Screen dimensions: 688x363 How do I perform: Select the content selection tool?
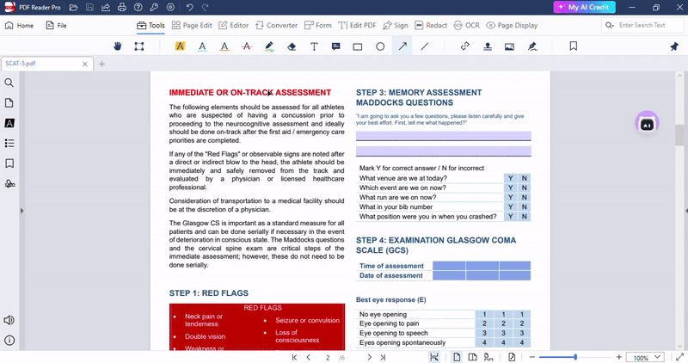(139, 46)
